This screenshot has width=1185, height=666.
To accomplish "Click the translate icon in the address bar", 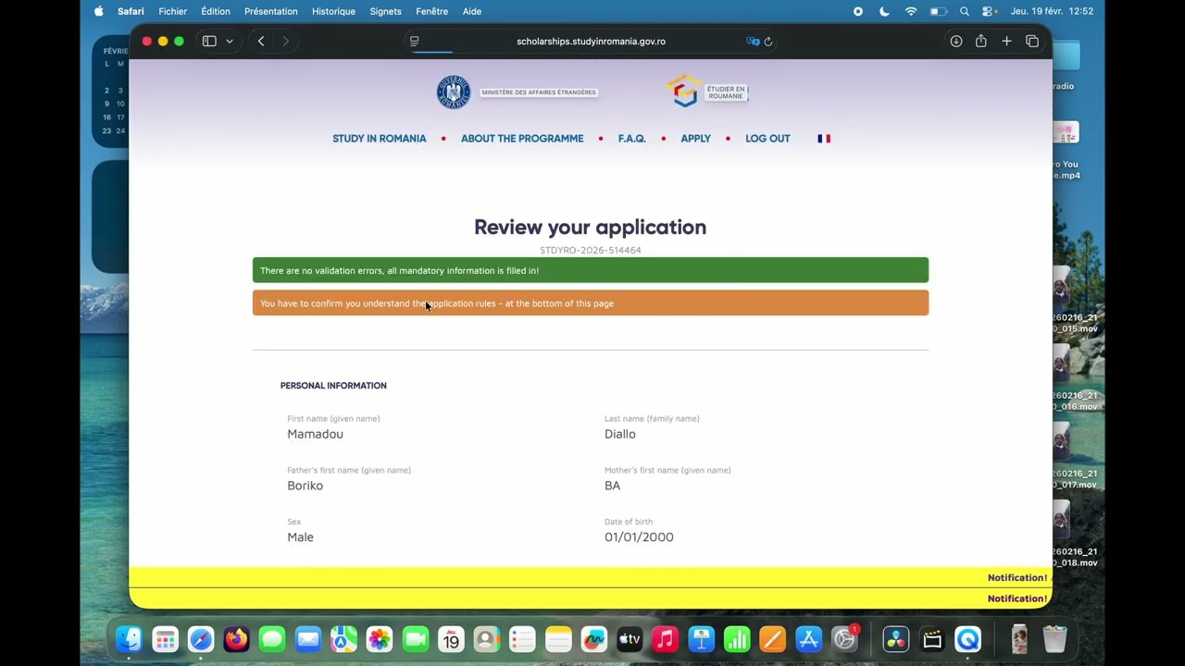I will click(753, 41).
